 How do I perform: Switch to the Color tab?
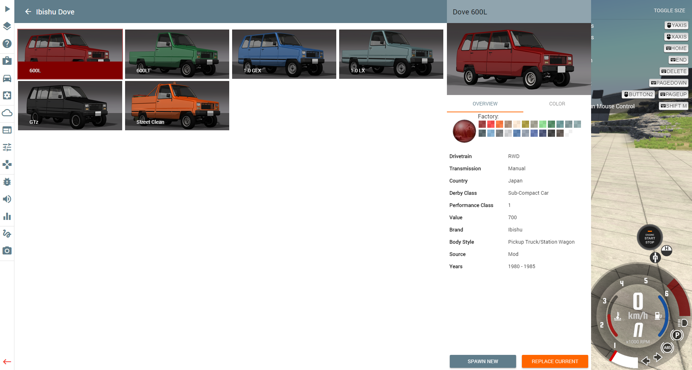[557, 104]
